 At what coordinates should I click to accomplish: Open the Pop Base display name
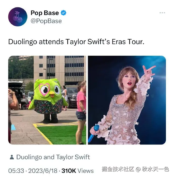[x=45, y=13]
